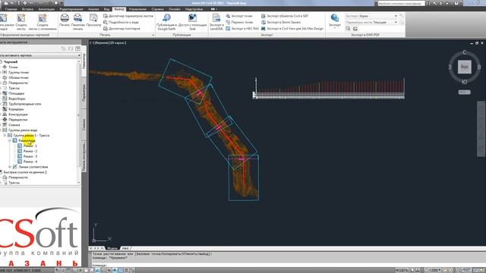Open Диспетчер параметров листов

(128, 16)
